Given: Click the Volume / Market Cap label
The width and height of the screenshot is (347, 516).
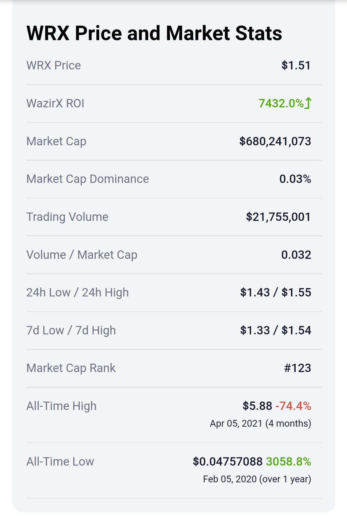Looking at the screenshot, I should point(82,255).
